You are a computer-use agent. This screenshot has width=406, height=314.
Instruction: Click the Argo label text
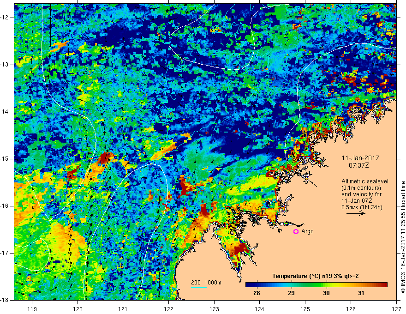(307, 231)
